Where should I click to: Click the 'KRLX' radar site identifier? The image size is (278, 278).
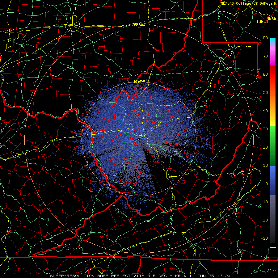click(x=180, y=276)
